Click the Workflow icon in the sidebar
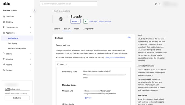185x105 pixels. coord(4,59)
